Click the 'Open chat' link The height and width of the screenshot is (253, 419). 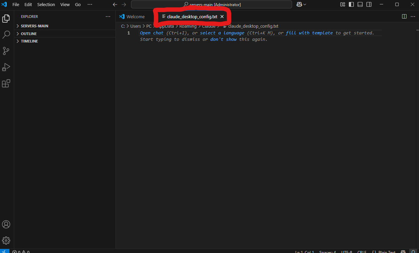point(152,33)
